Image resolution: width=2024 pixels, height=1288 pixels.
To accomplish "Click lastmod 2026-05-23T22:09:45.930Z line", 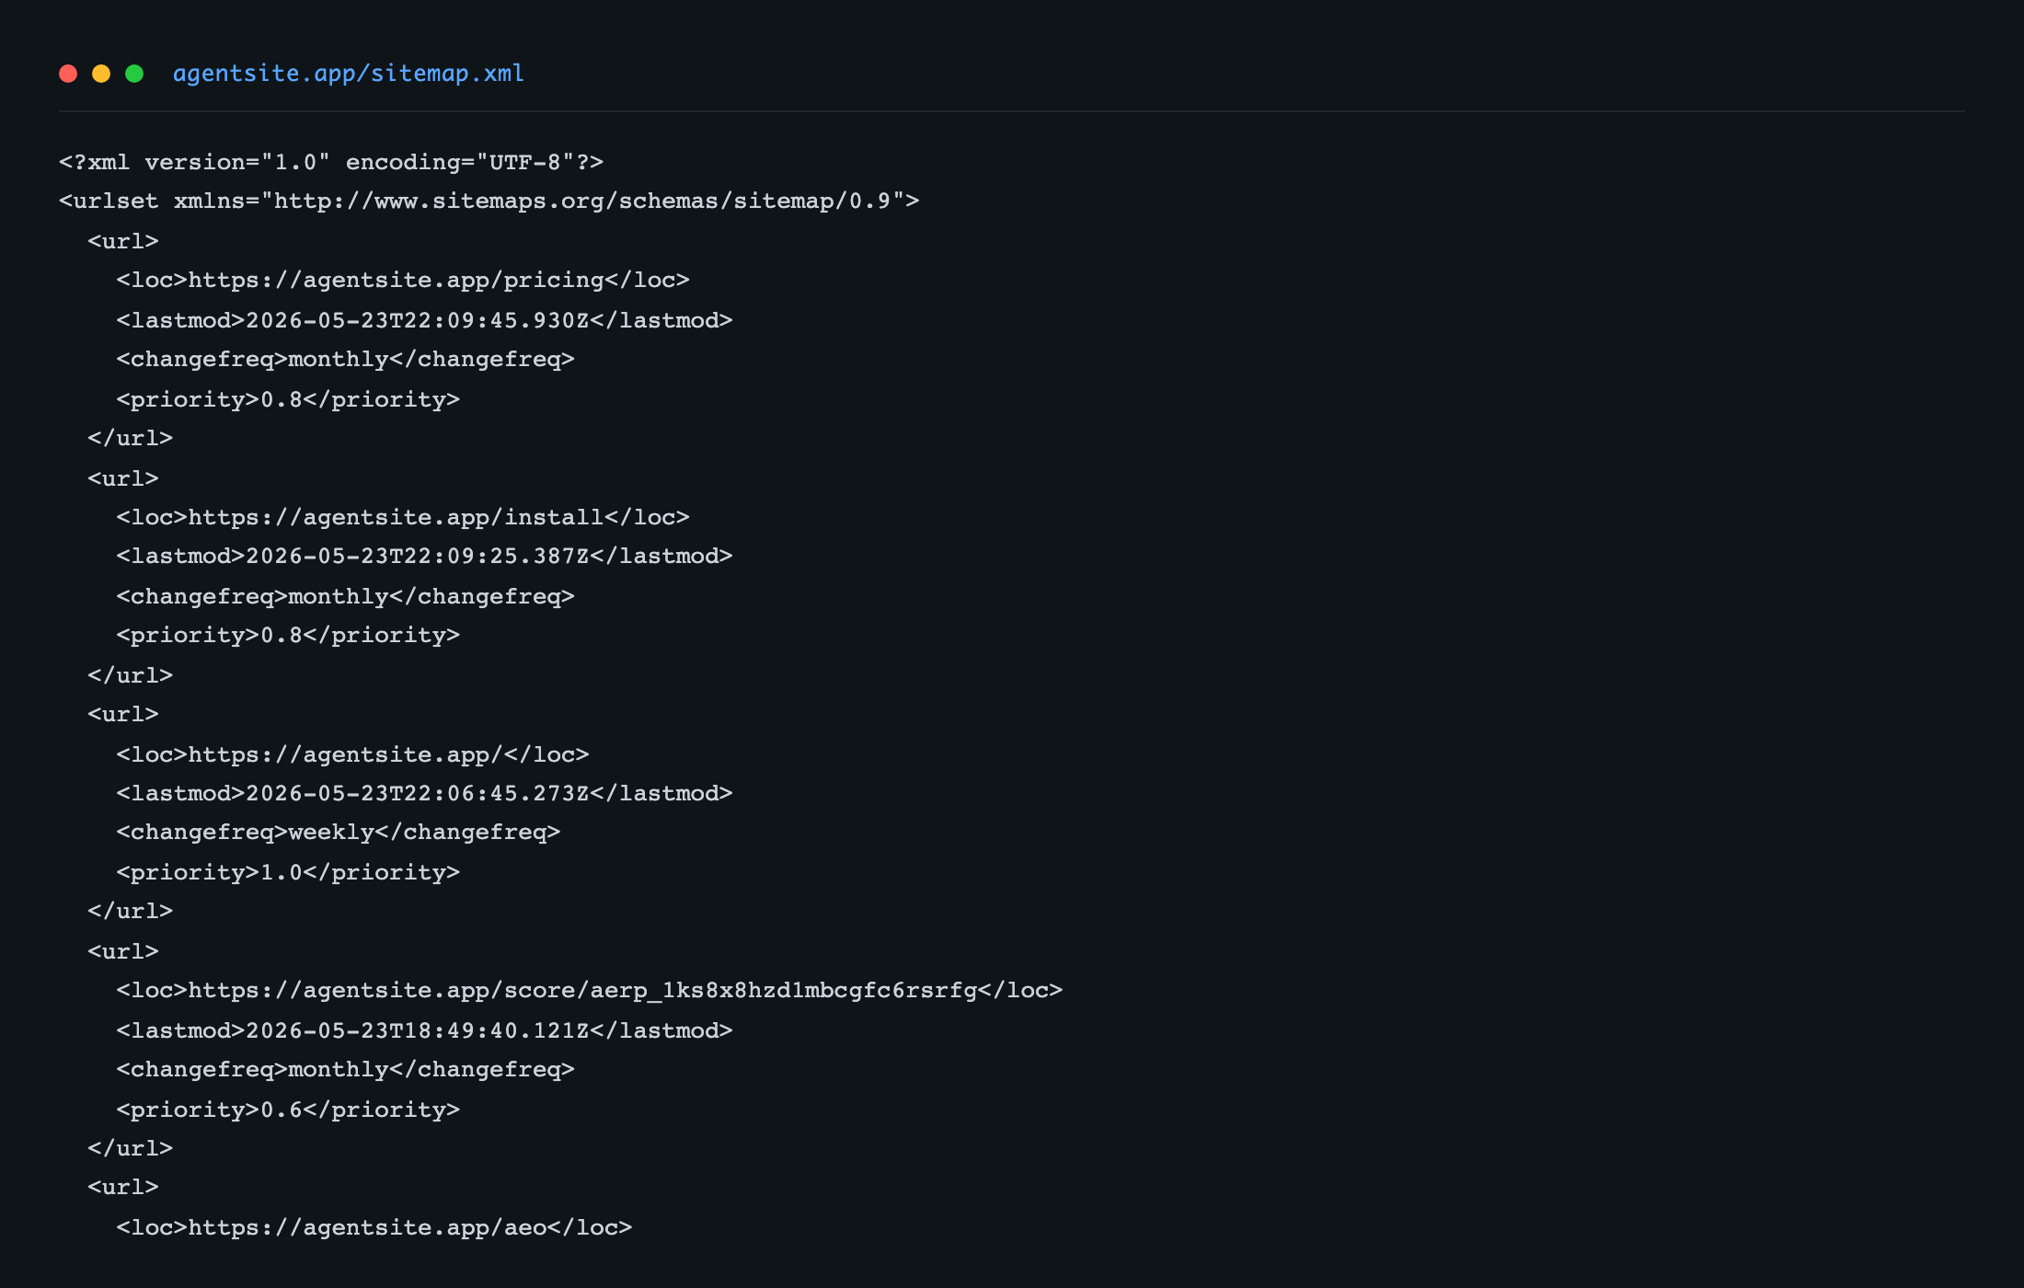I will pyautogui.click(x=424, y=320).
